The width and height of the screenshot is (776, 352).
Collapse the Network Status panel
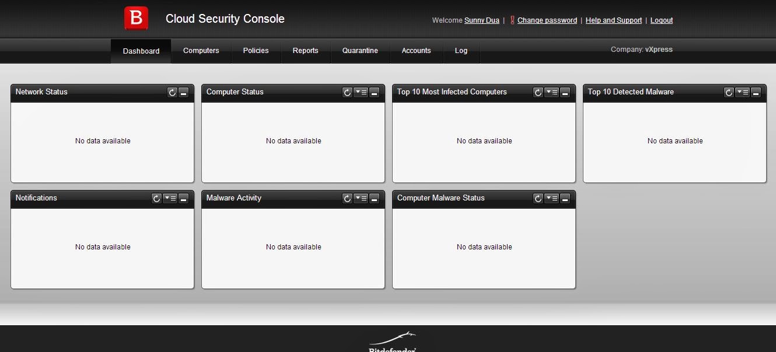[x=184, y=93]
